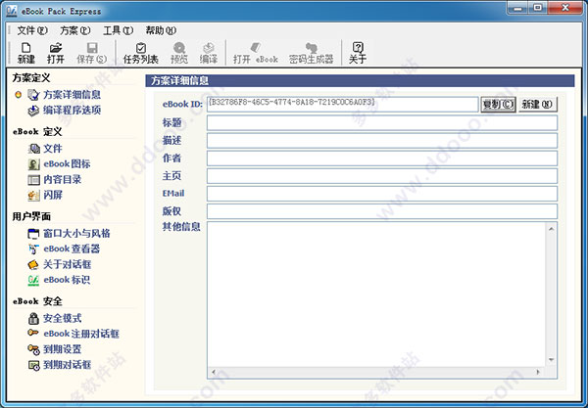This screenshot has width=588, height=408.
Task: Click the 其他信息 horizontal scrollbar right arrow
Action: coord(538,372)
